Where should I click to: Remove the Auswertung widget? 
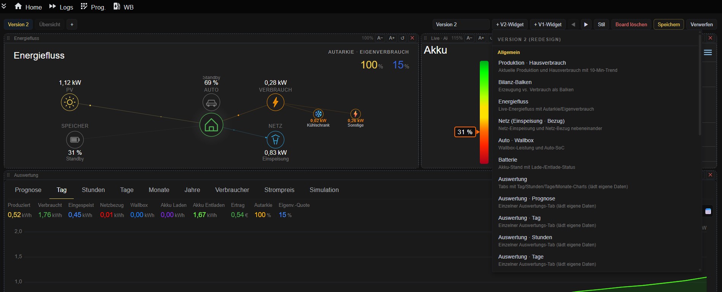click(x=710, y=175)
